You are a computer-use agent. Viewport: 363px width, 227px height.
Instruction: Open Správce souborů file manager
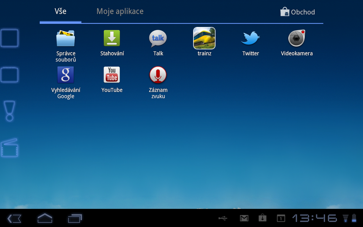[x=66, y=38]
